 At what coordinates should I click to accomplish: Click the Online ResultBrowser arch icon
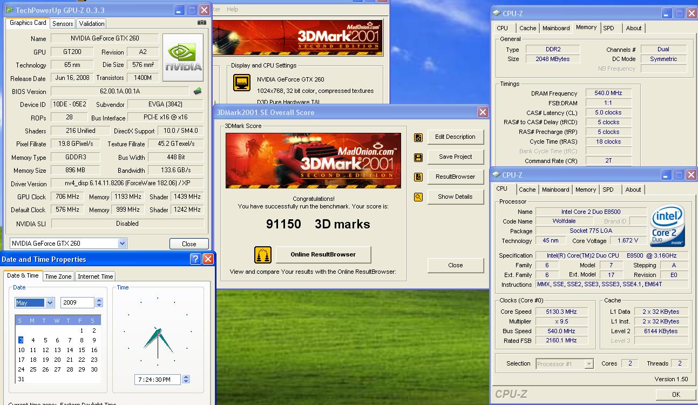coord(263,255)
